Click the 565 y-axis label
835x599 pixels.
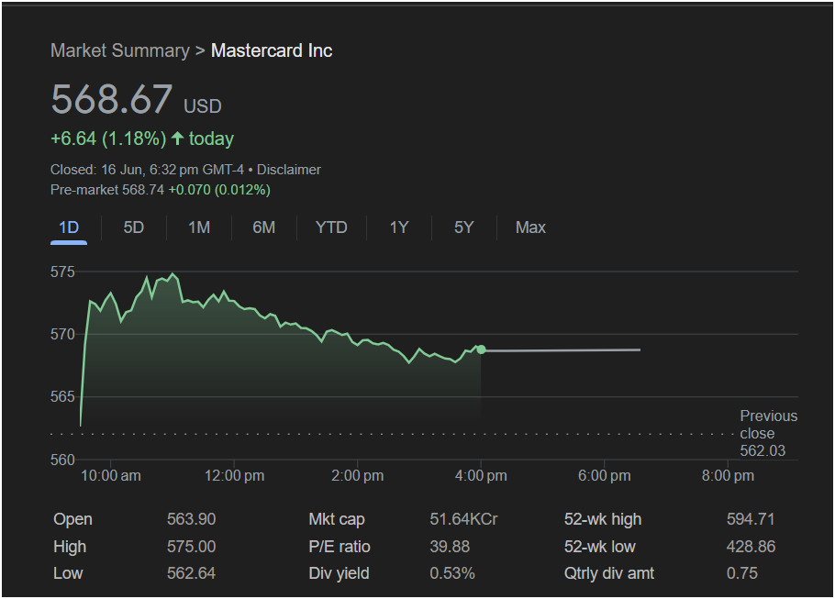point(62,396)
